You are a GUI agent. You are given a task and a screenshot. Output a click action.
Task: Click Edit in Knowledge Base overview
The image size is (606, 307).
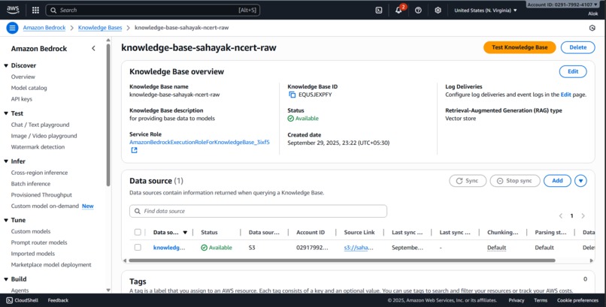[573, 71]
